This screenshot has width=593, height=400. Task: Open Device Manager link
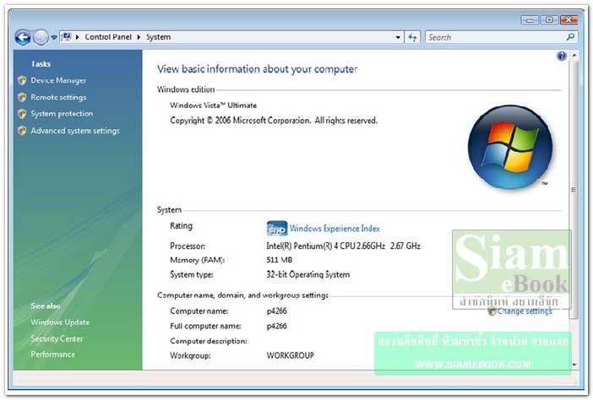coord(58,80)
